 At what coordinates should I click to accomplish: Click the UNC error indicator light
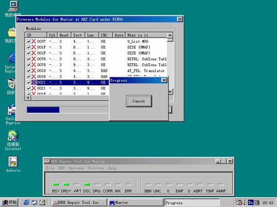158,184
